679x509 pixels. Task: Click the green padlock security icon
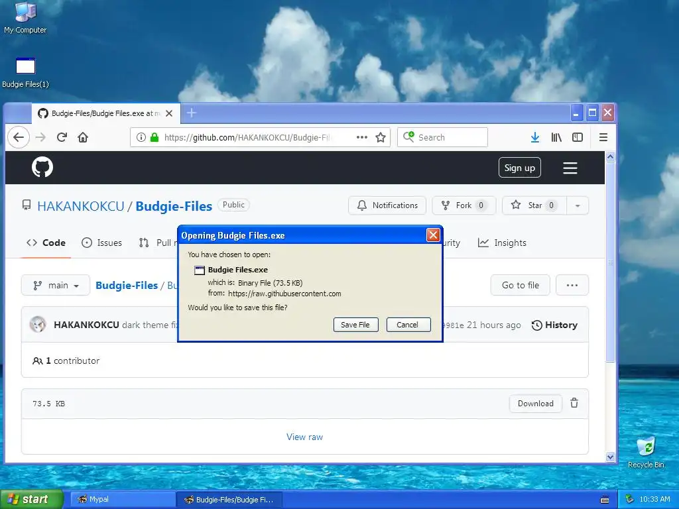pyautogui.click(x=154, y=138)
